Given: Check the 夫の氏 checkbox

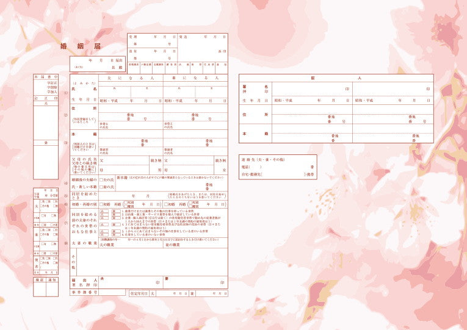Looking at the screenshot, I should pyautogui.click(x=102, y=180).
